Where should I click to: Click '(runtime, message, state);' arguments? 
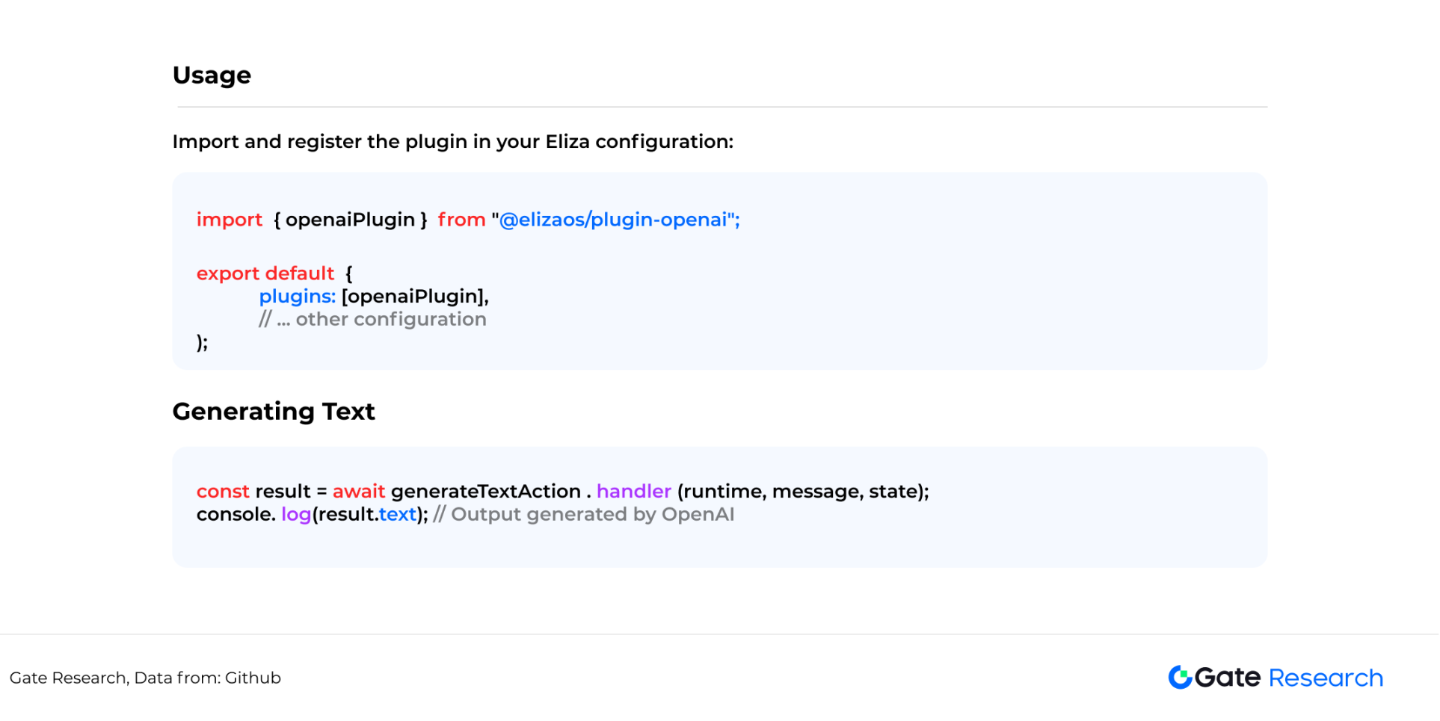point(803,492)
